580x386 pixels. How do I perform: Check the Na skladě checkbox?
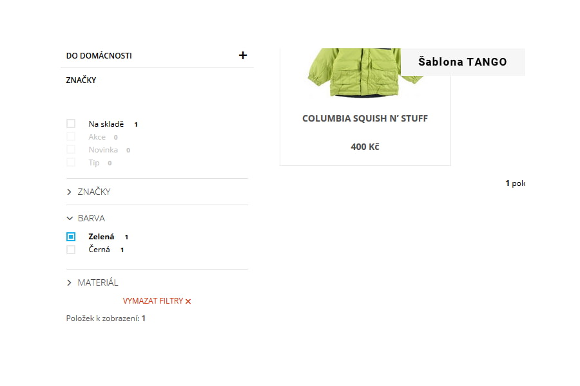(x=71, y=124)
